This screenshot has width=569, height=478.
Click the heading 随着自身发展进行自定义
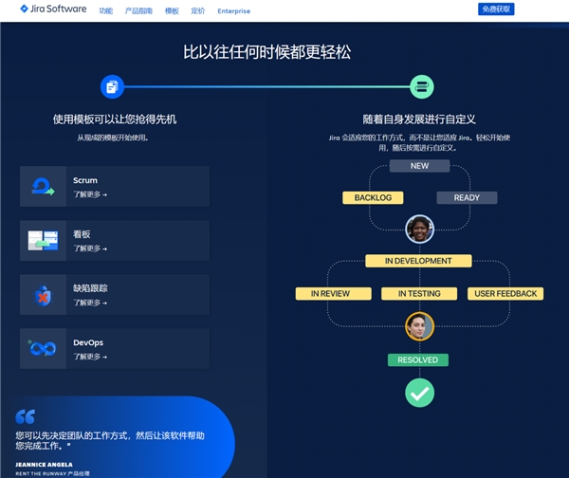pyautogui.click(x=419, y=119)
